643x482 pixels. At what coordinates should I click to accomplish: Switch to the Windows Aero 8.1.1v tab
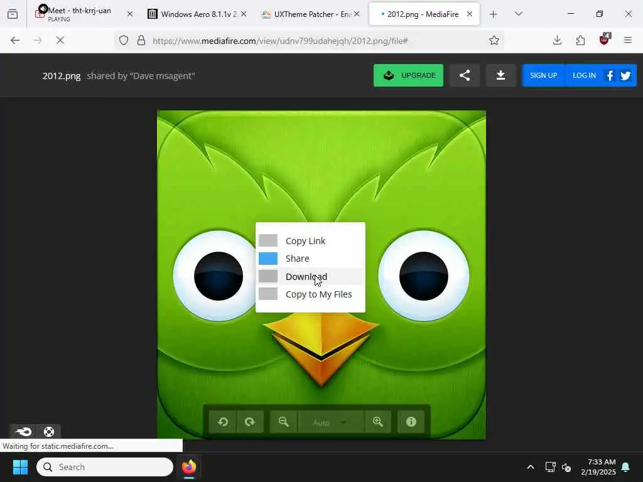(x=198, y=14)
